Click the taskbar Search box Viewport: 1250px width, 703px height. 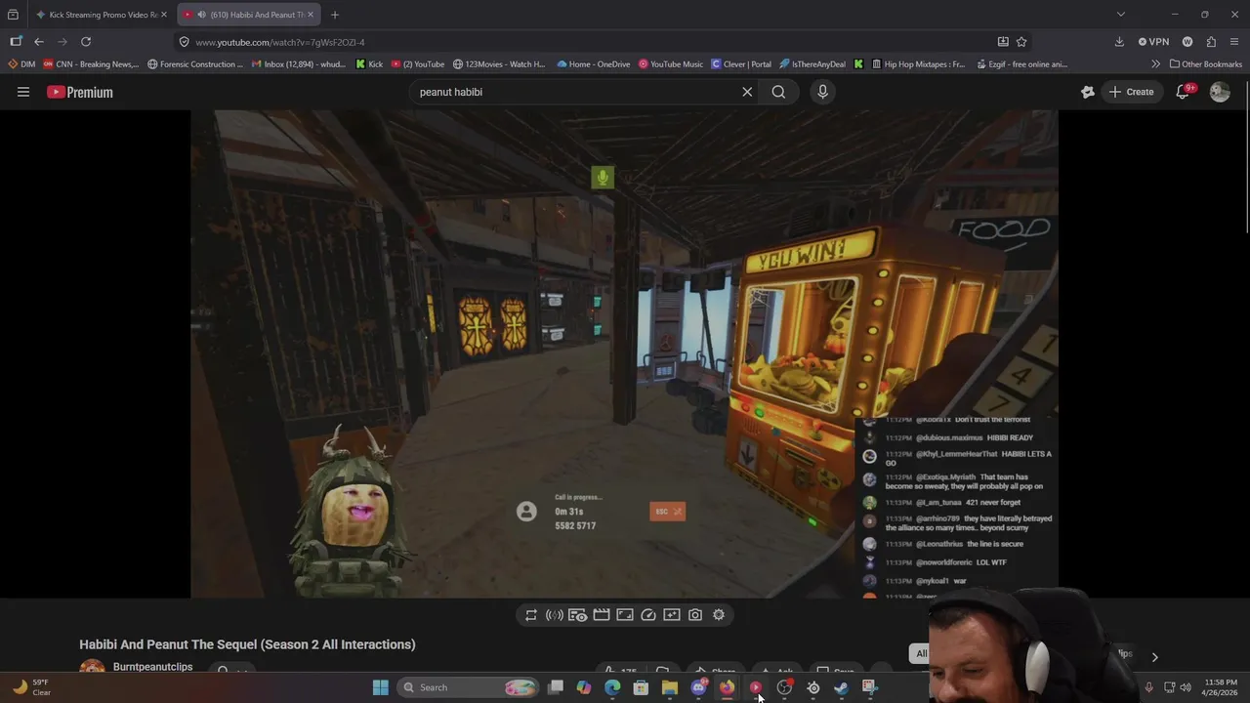pyautogui.click(x=470, y=687)
